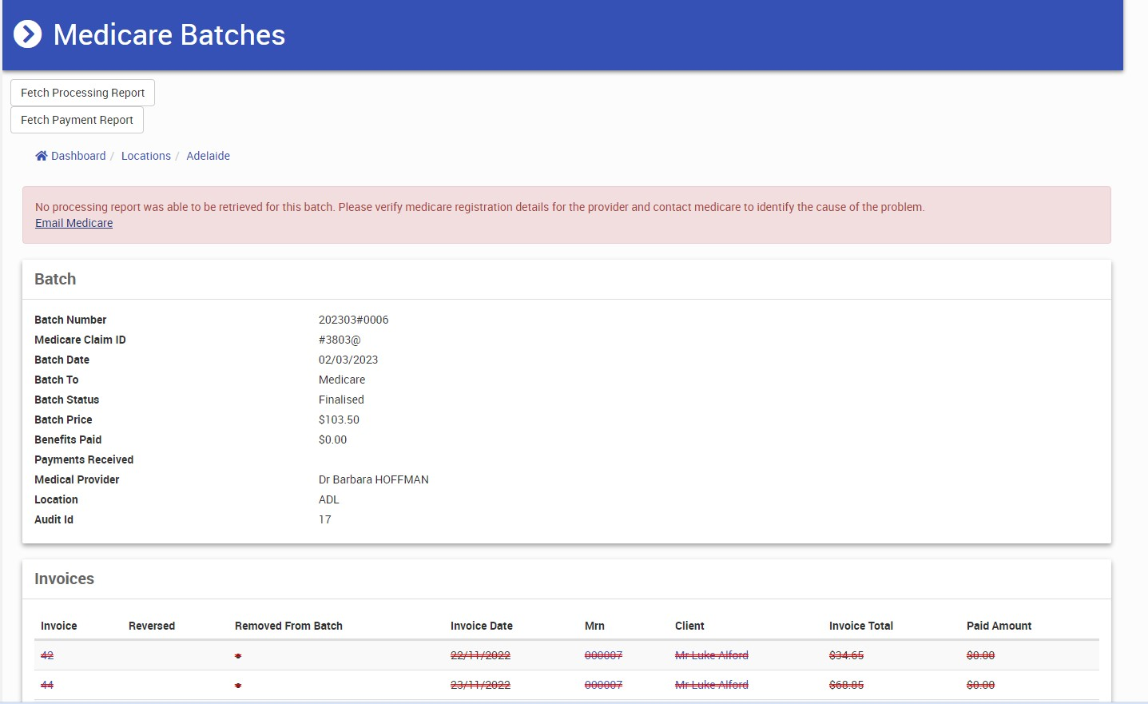This screenshot has height=704, width=1148.
Task: Click the no processing report error message
Action: (479, 207)
